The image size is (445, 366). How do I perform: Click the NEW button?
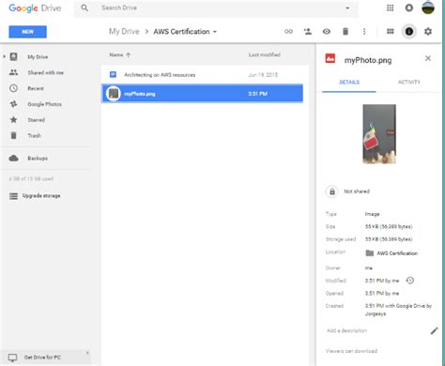tap(27, 32)
